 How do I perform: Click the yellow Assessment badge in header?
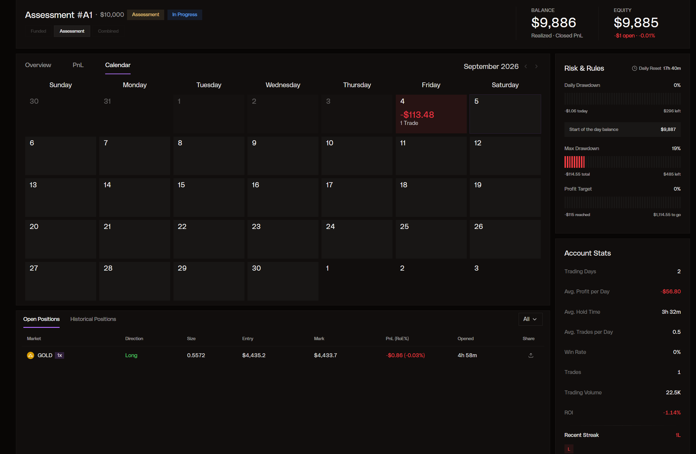point(146,15)
